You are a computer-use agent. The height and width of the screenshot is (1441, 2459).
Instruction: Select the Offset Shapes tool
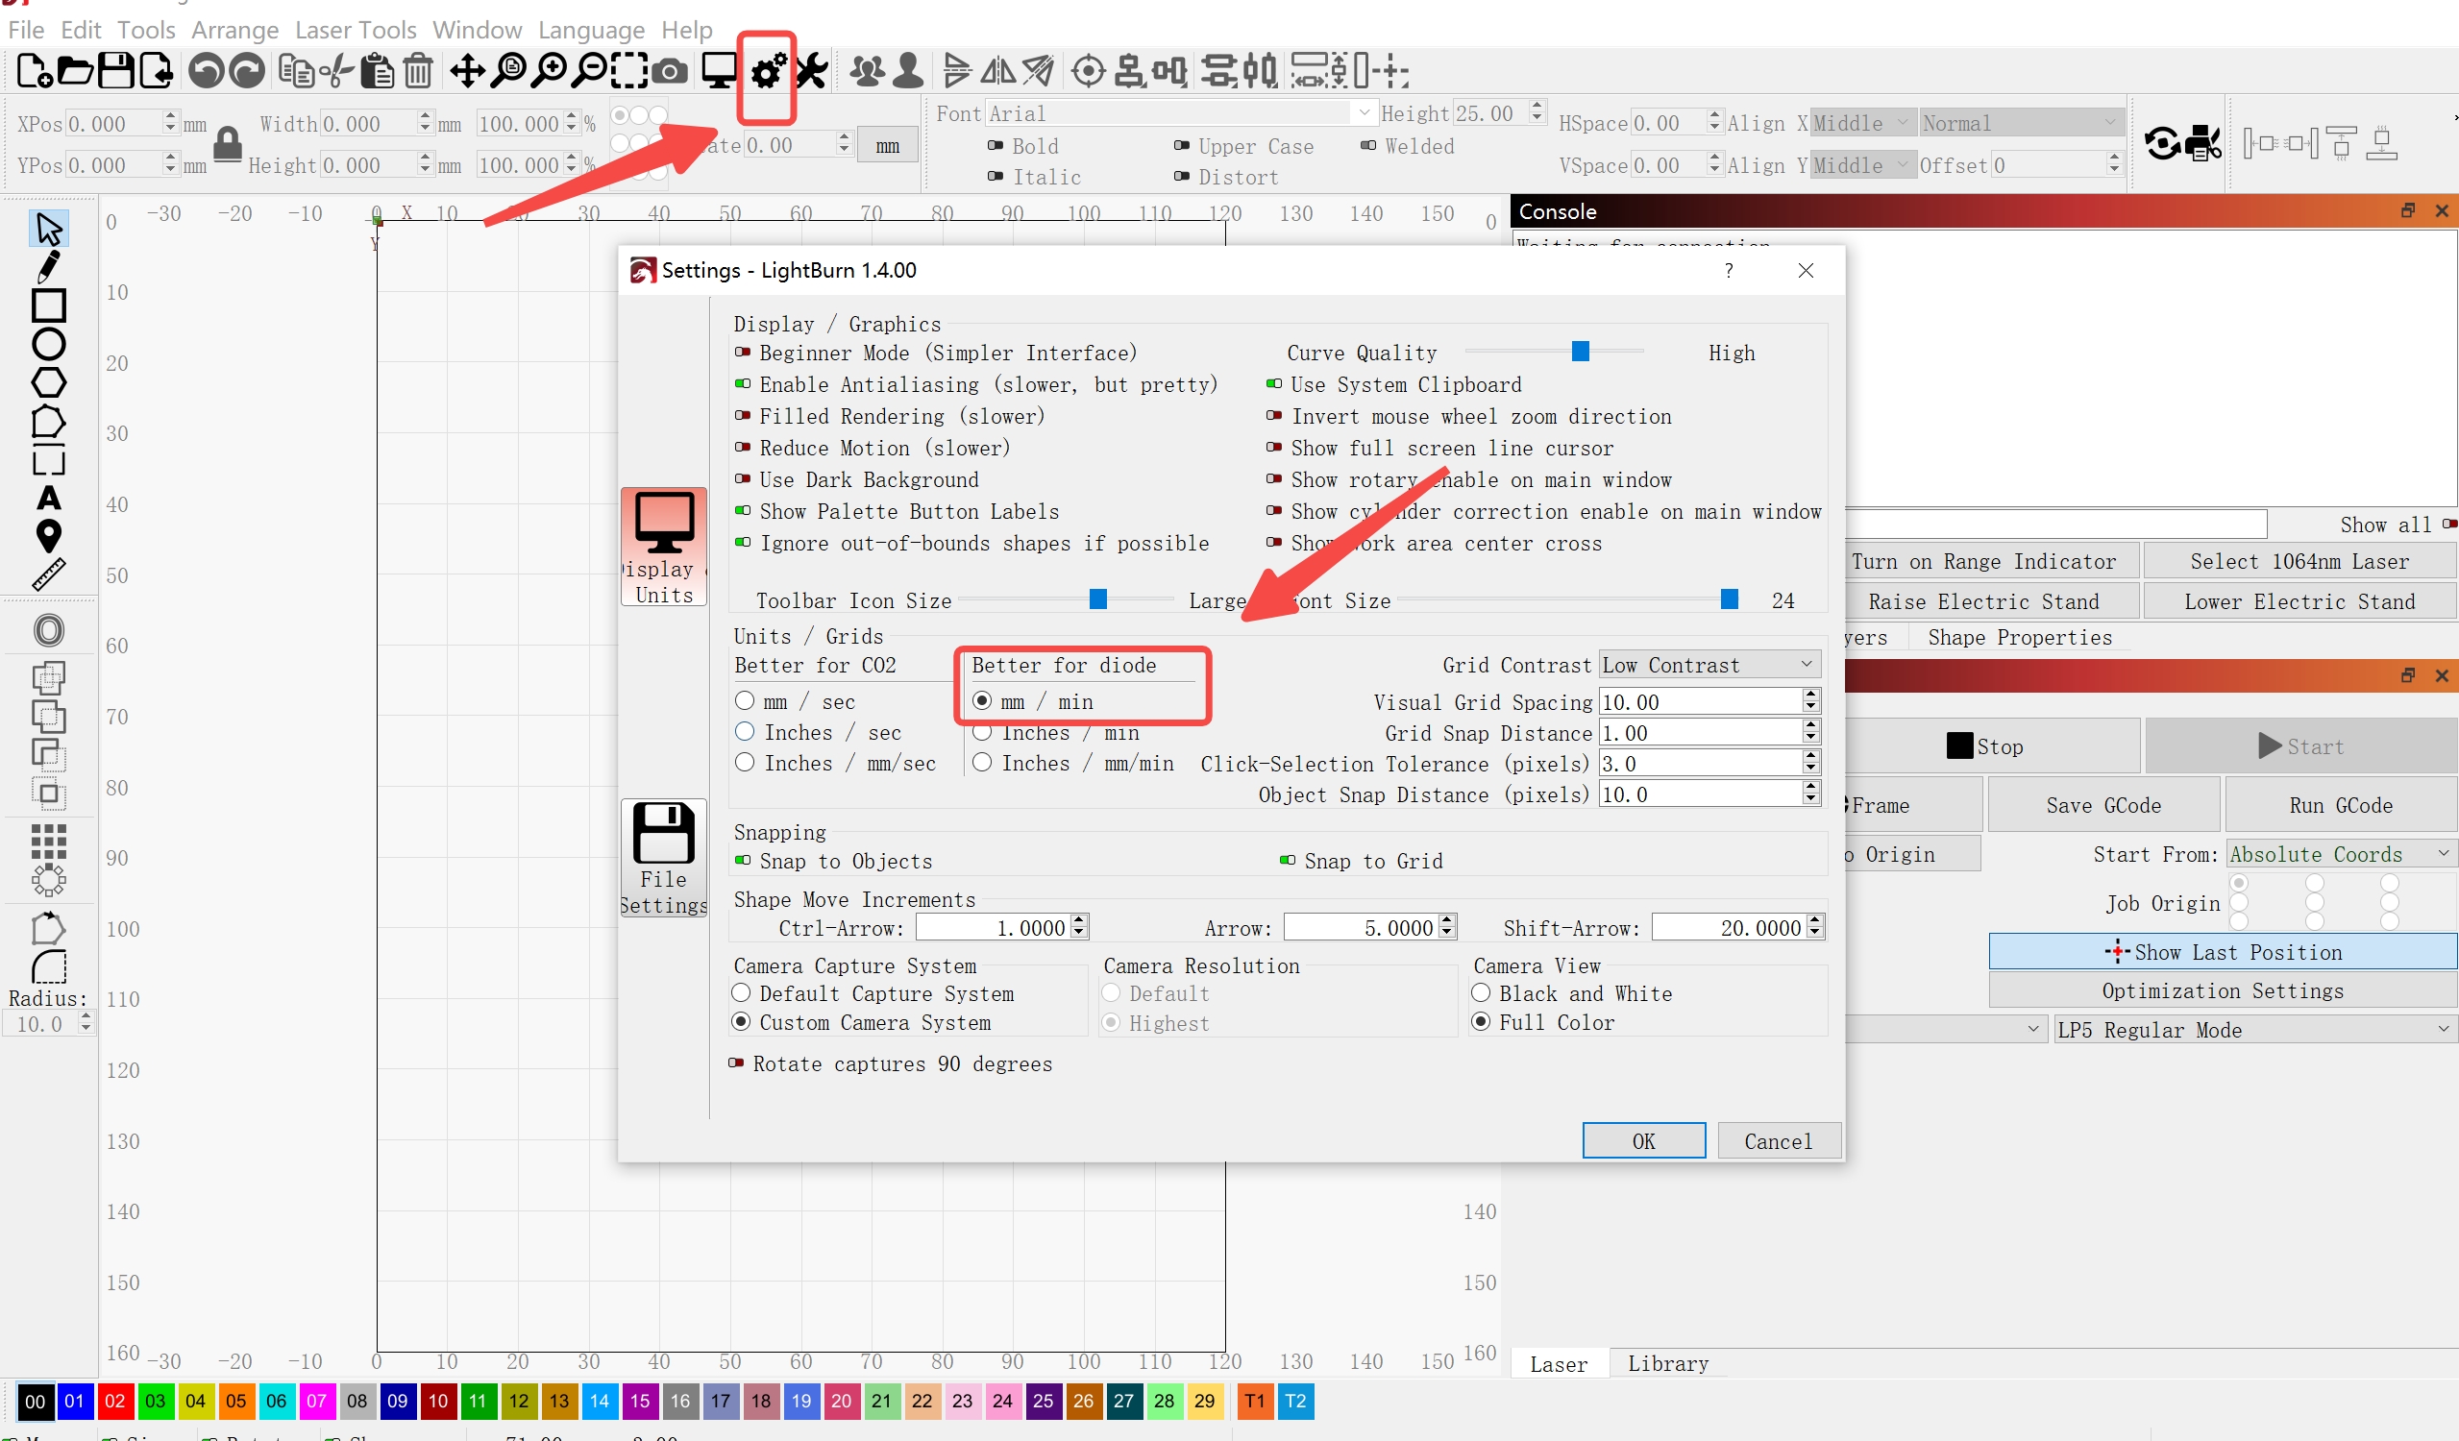(x=49, y=630)
